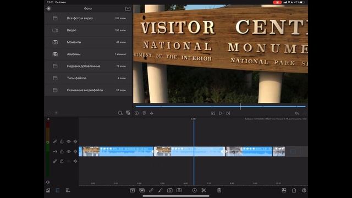The height and width of the screenshot is (198, 352).
Task: Add a marker with the marker icon
Action: click(144, 113)
